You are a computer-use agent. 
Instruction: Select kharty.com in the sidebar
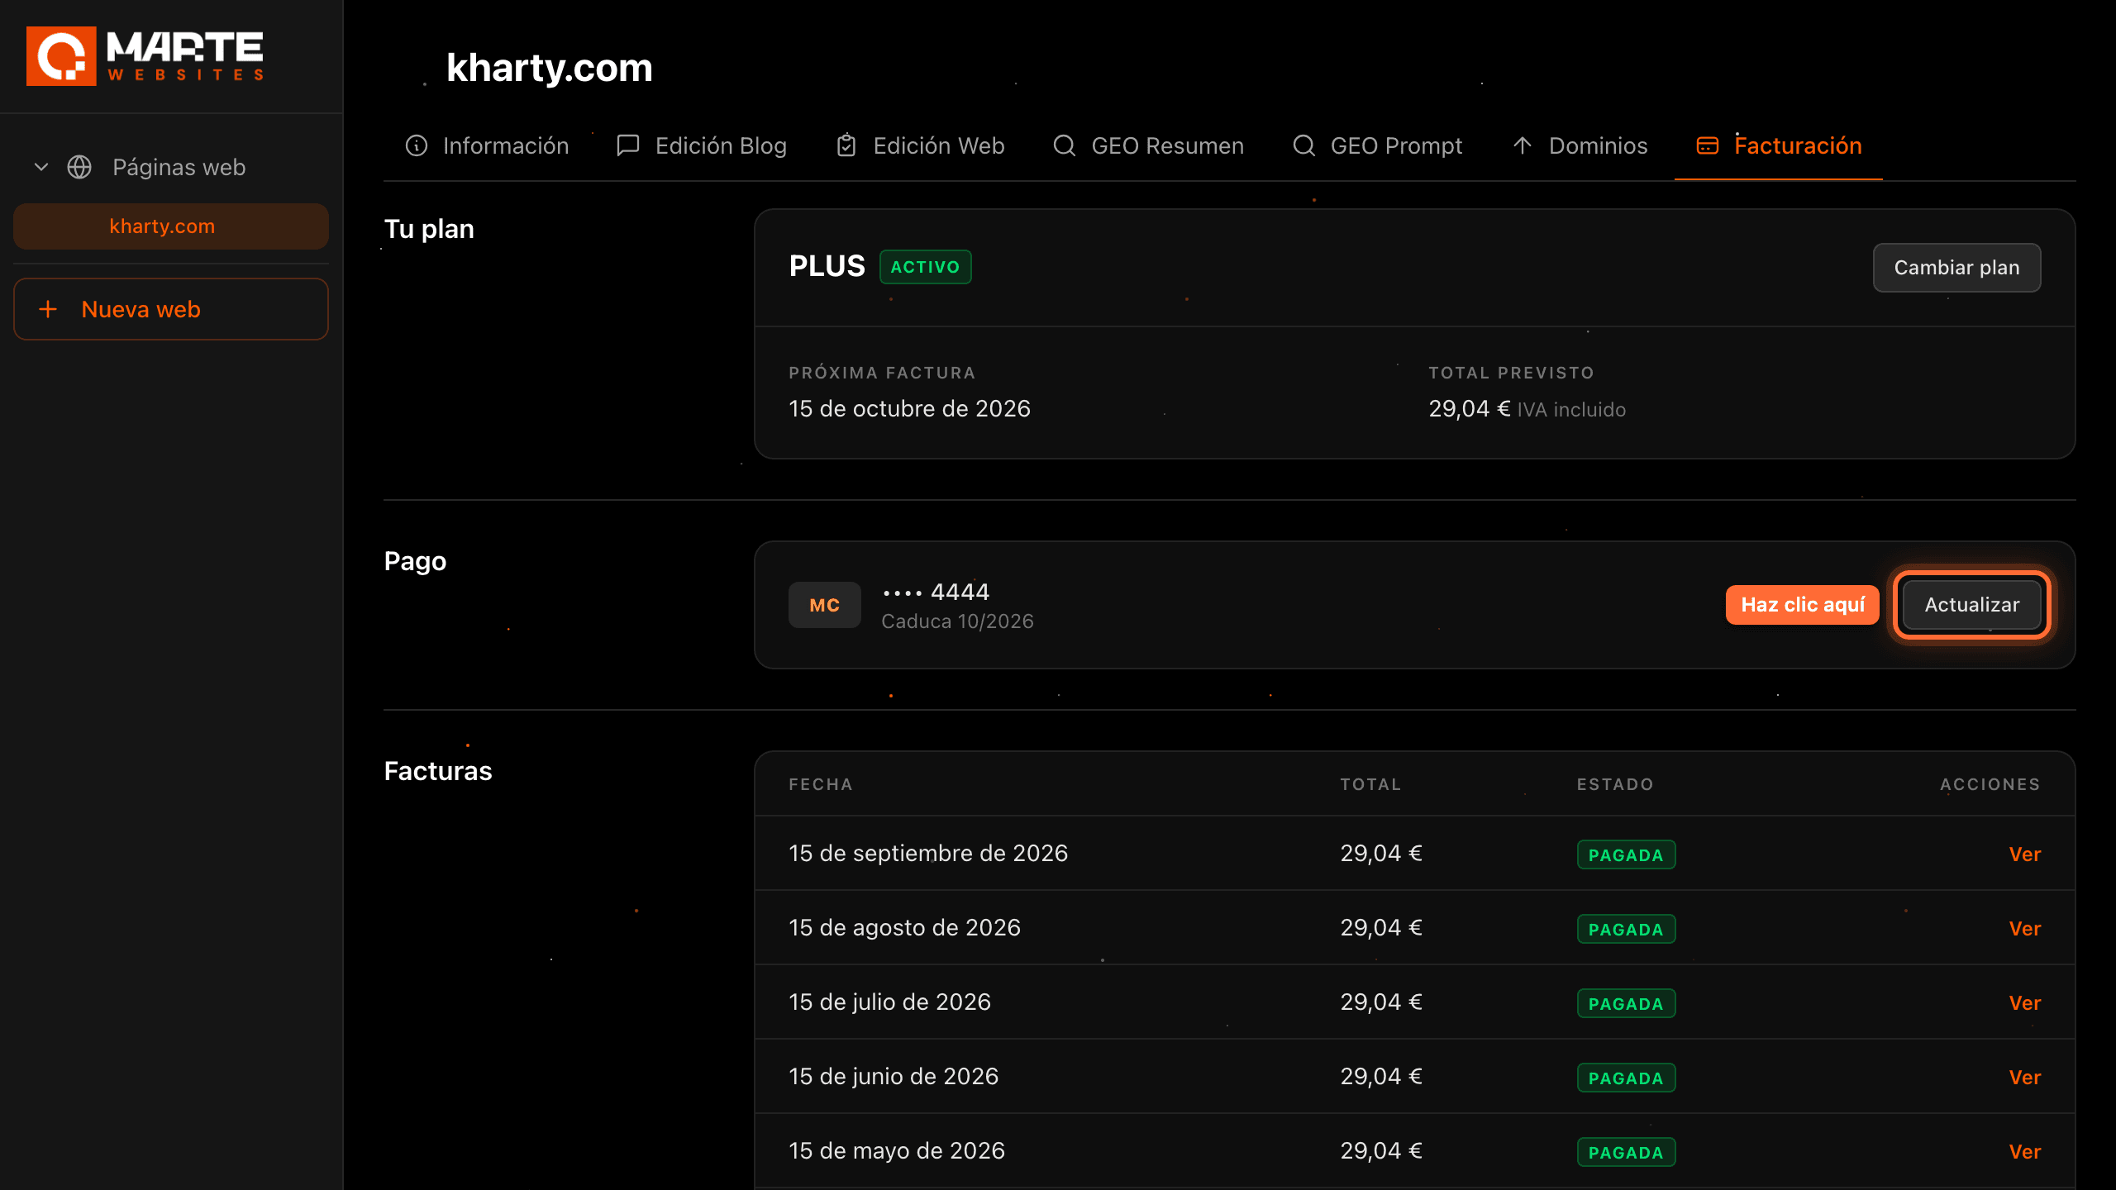[171, 226]
